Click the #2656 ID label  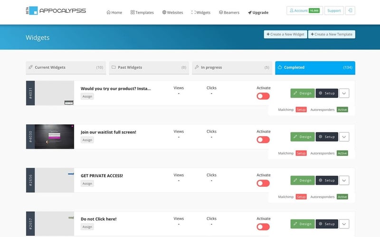click(30, 180)
